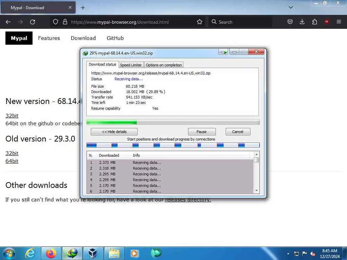Open the green globe browser taskbar icon

[x=156, y=253]
